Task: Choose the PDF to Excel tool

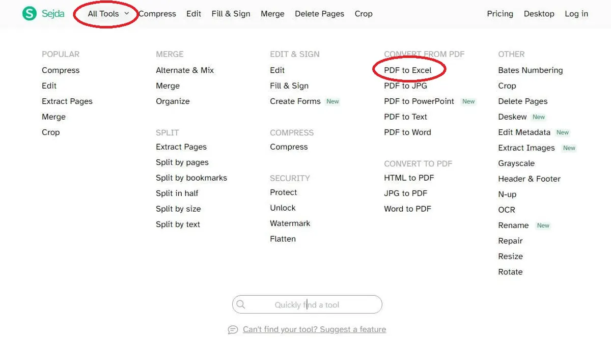Action: [x=408, y=70]
